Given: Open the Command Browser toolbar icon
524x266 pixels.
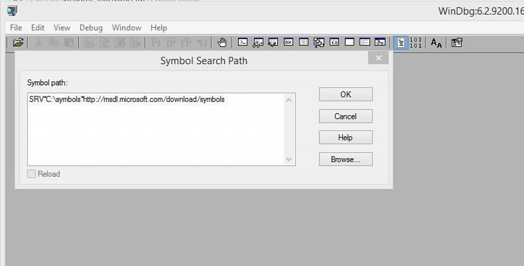Looking at the screenshot, I should click(x=380, y=42).
